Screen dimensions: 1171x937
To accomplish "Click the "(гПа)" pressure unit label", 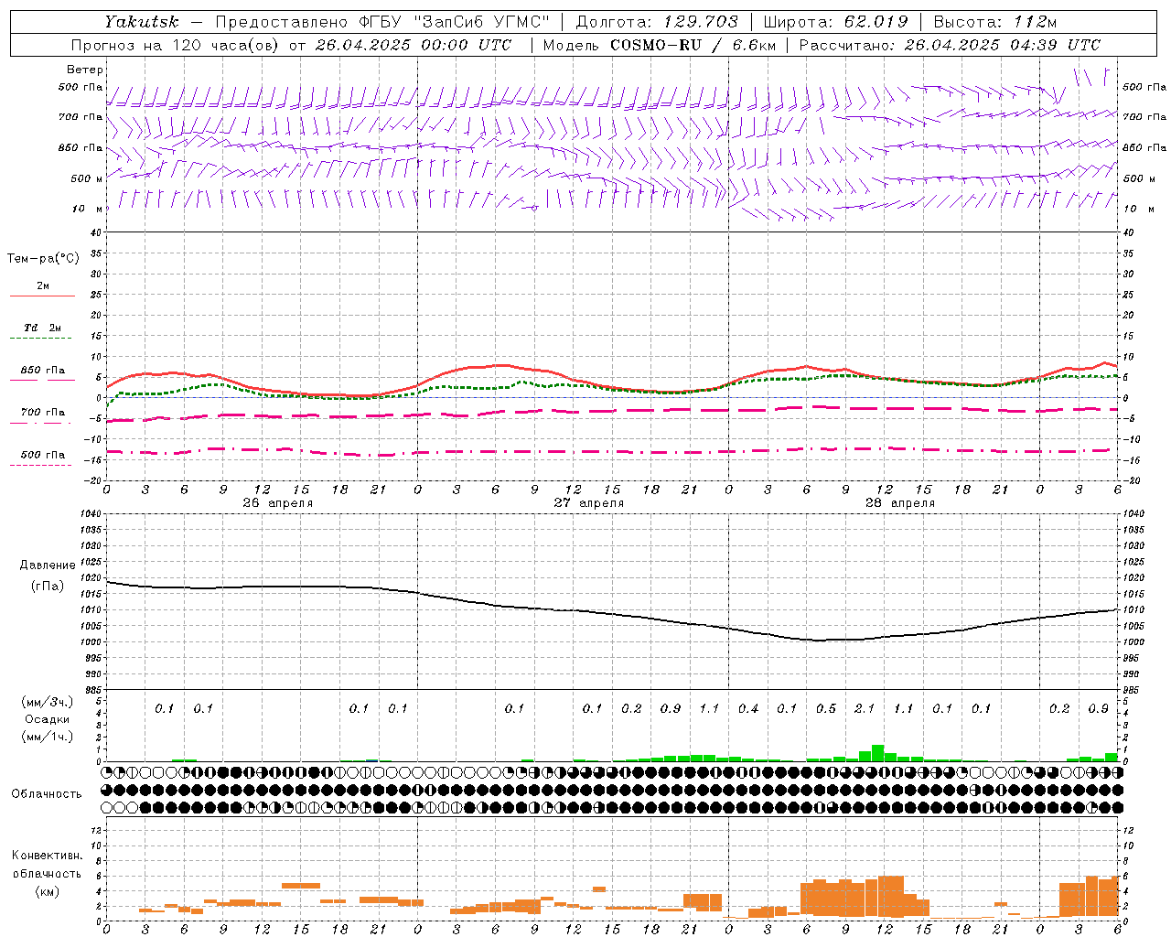I will coord(48,586).
